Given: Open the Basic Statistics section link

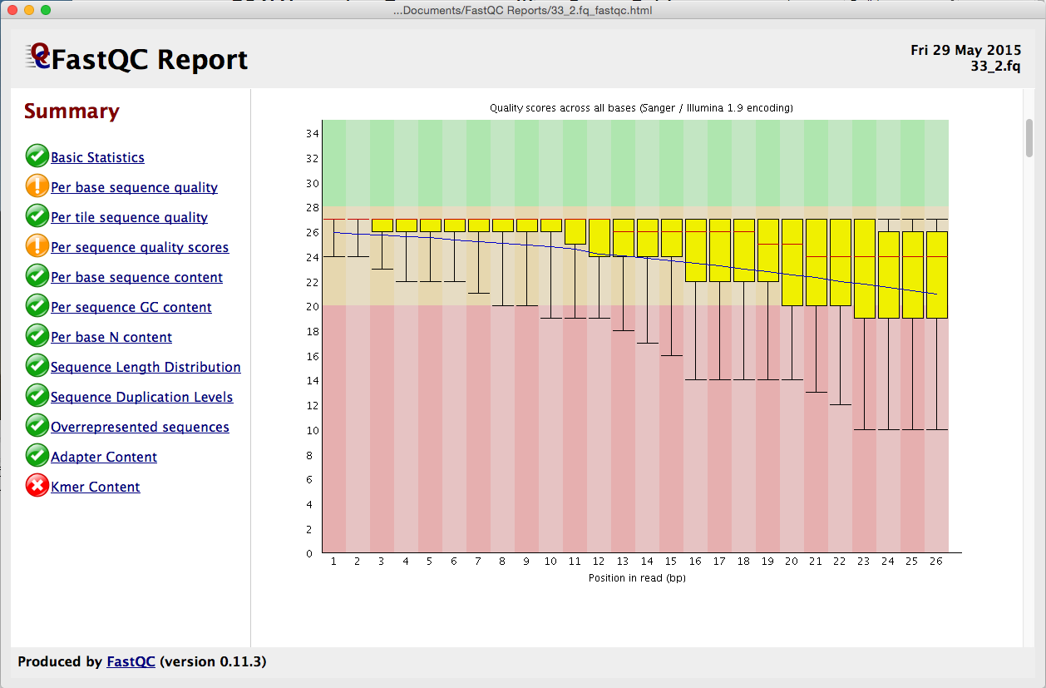Looking at the screenshot, I should (97, 157).
